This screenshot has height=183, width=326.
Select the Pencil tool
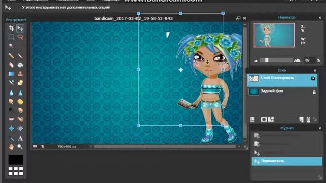pos(11,56)
